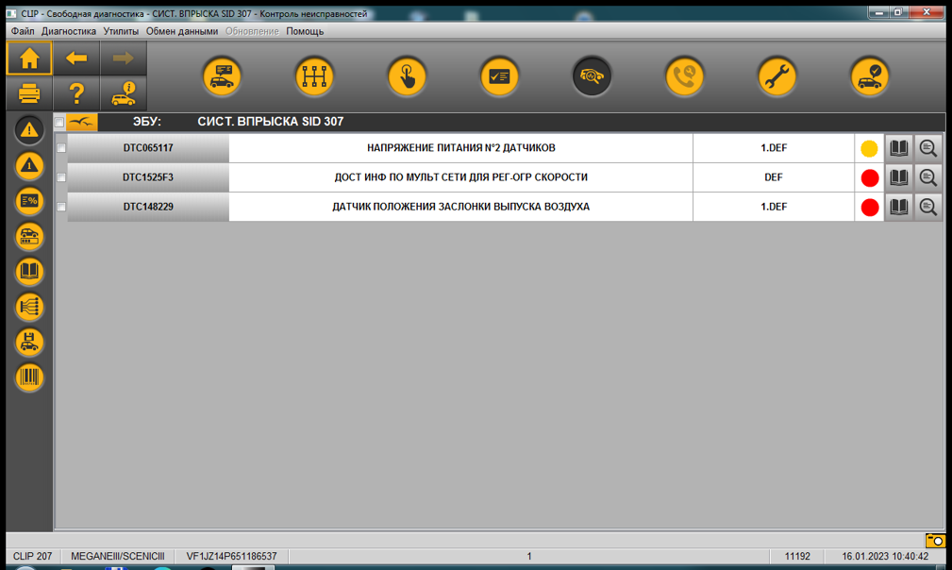952x570 pixels.
Task: Click the CLIP 207 status bar entry
Action: tap(33, 556)
